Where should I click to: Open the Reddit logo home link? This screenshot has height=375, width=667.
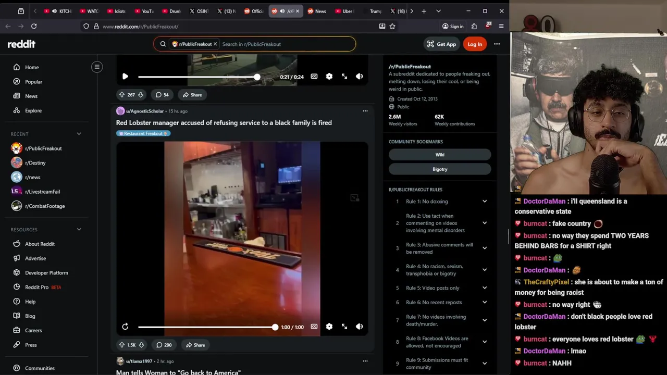(21, 44)
